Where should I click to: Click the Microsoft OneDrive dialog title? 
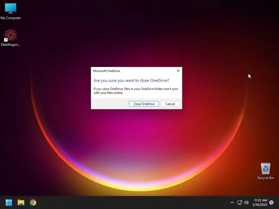[107, 71]
